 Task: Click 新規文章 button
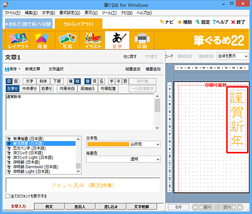tap(33, 69)
